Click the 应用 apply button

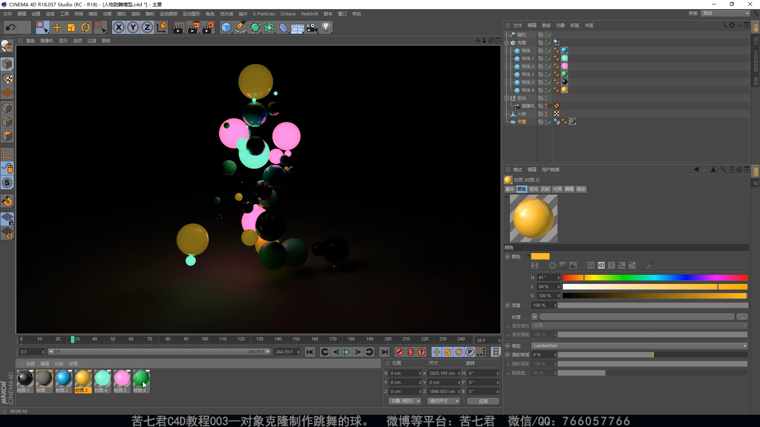click(483, 401)
